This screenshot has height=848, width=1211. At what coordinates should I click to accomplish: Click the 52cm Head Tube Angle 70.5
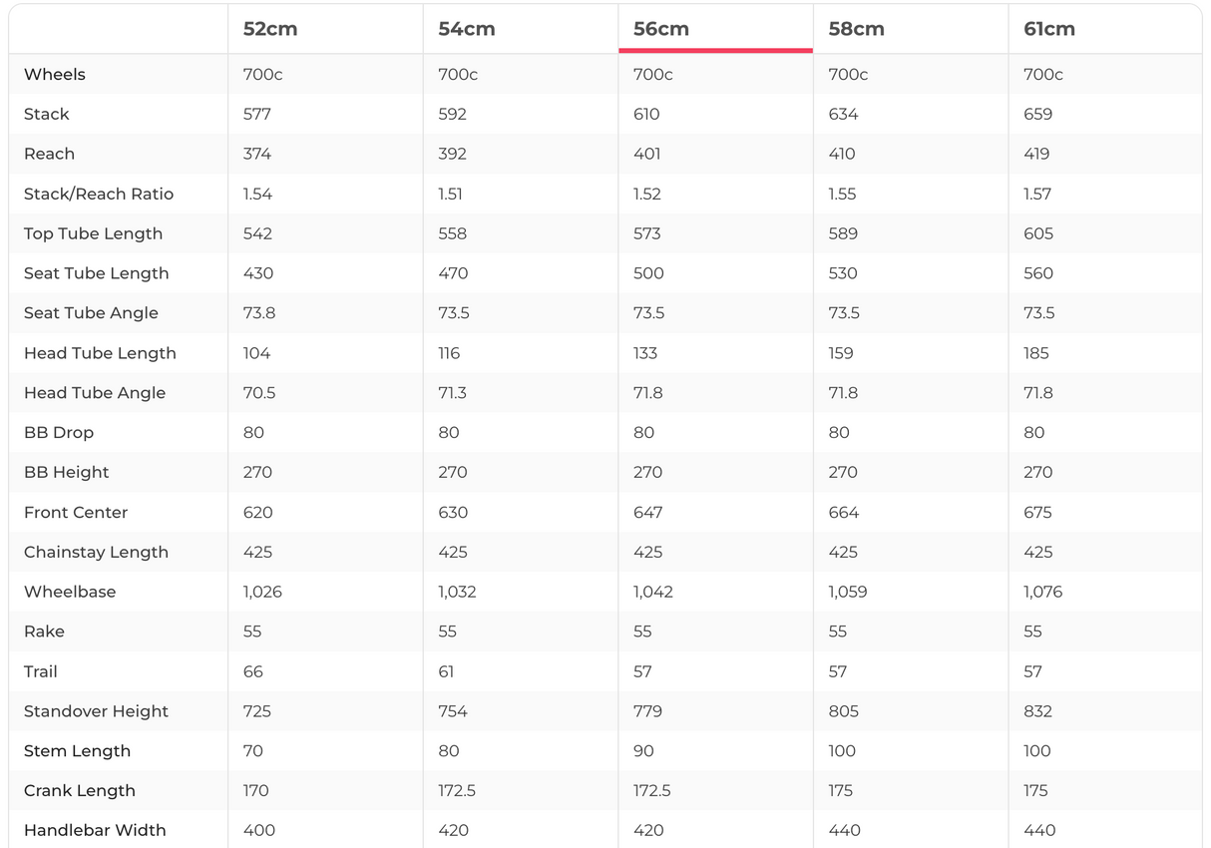tap(259, 393)
